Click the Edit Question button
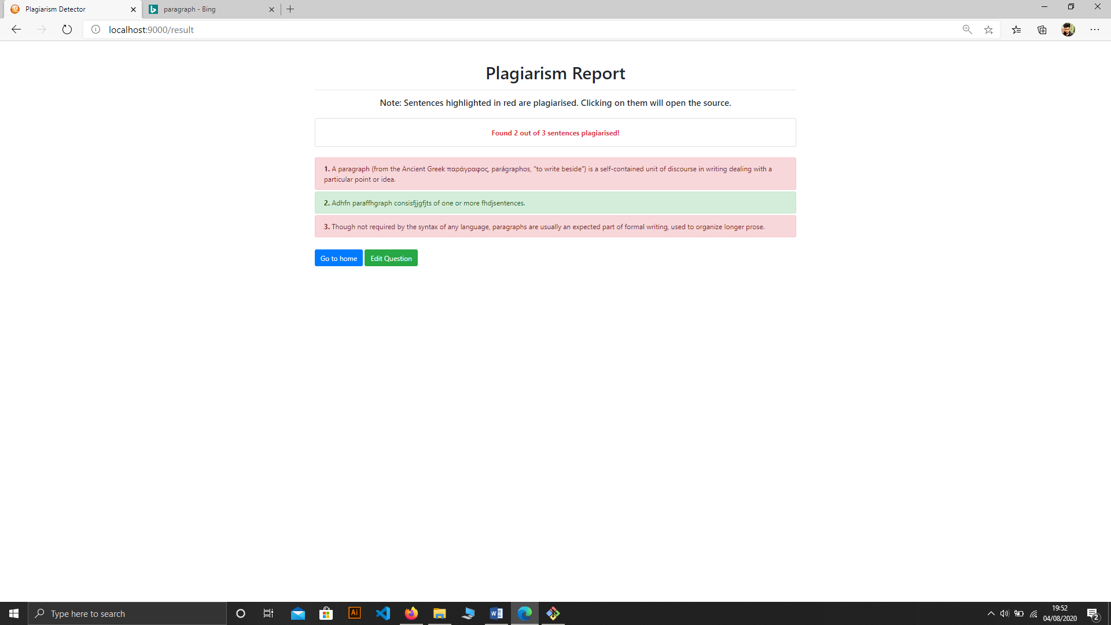Screen dimensions: 1111x625 click(391, 258)
